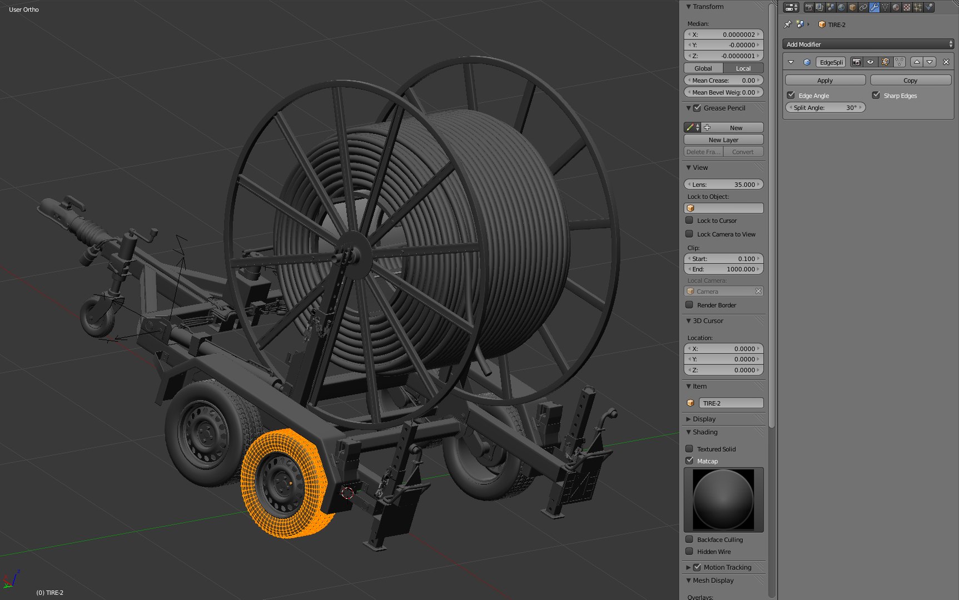Enable Hidden Wire

tap(689, 552)
